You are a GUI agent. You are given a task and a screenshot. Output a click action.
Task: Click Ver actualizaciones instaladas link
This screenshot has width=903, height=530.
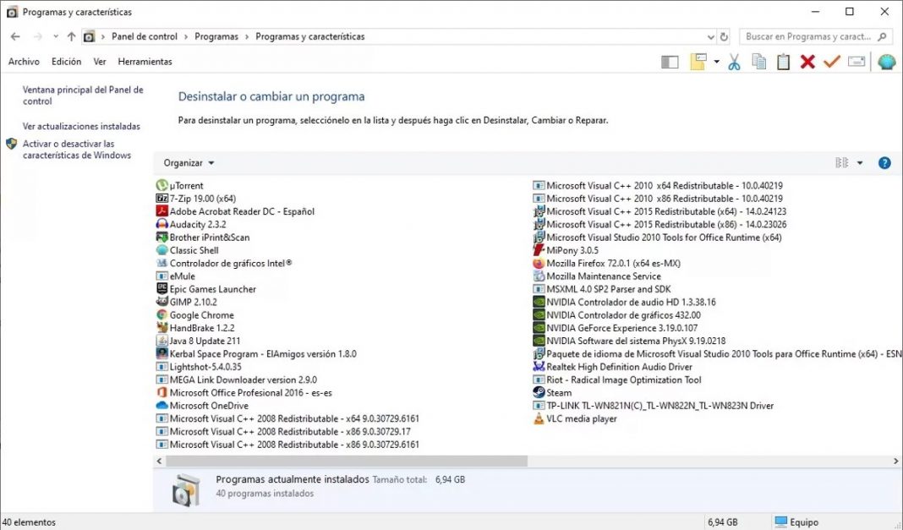coord(81,126)
